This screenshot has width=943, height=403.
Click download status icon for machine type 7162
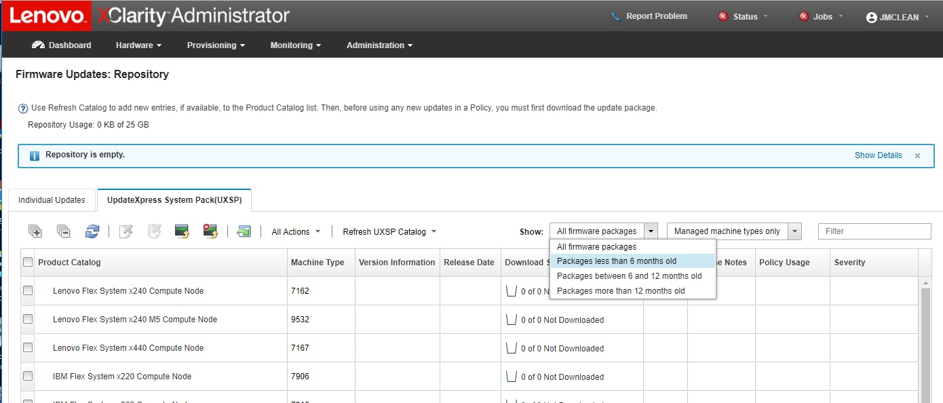512,291
